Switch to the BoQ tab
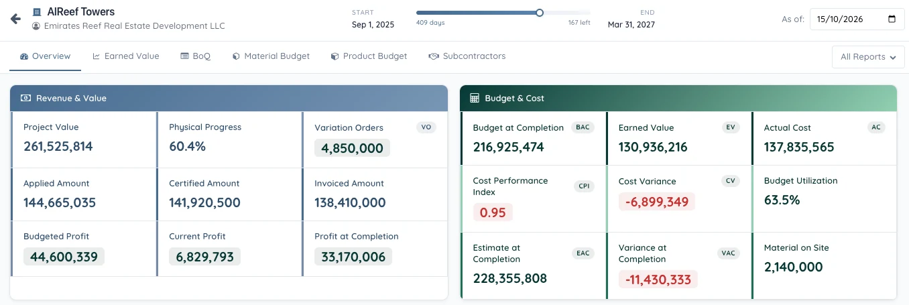Screen dimensions: 909x305 coord(196,56)
